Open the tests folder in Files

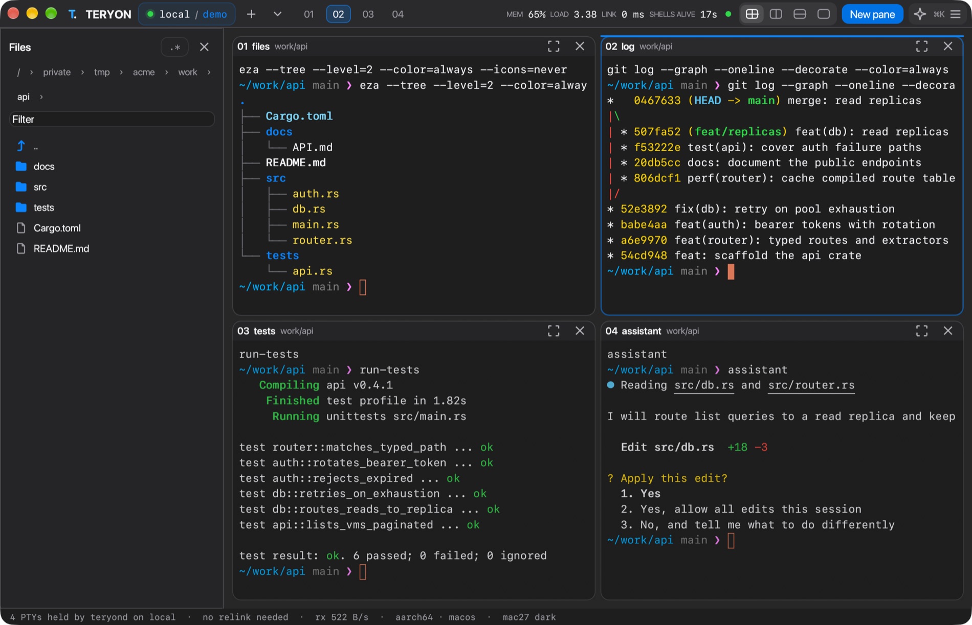[43, 207]
